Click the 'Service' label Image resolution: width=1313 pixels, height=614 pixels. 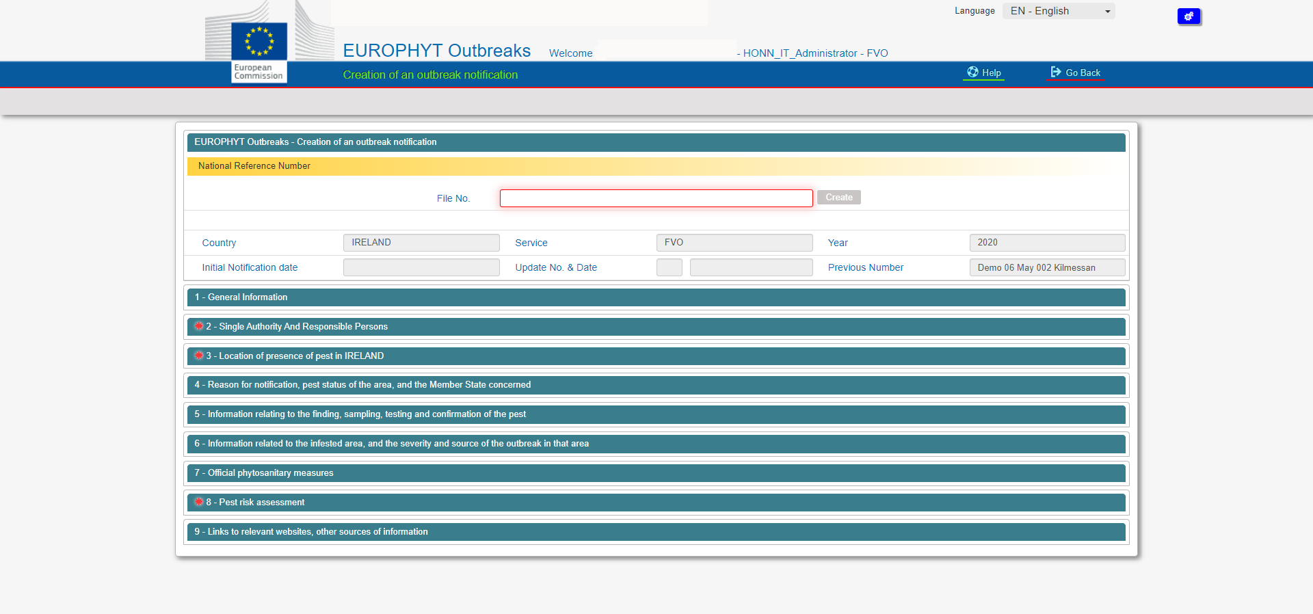[x=531, y=243]
